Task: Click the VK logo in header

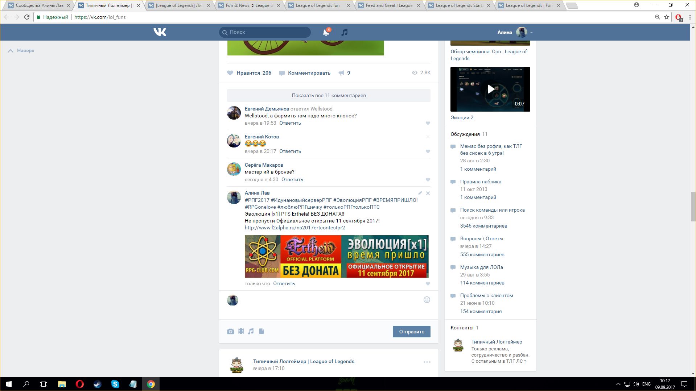Action: pyautogui.click(x=160, y=32)
